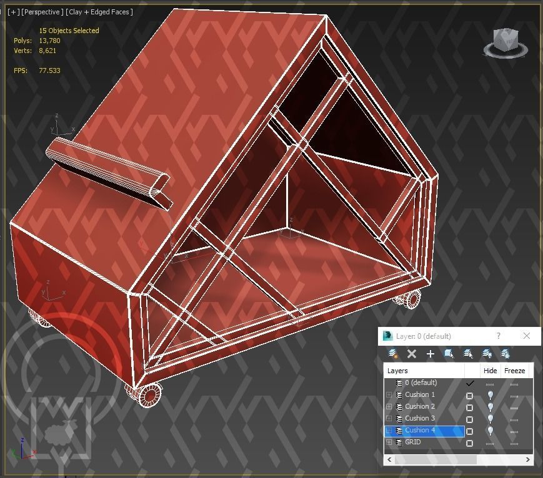543x478 pixels.
Task: Click Polys 13,780 statistic
Action: (x=37, y=41)
